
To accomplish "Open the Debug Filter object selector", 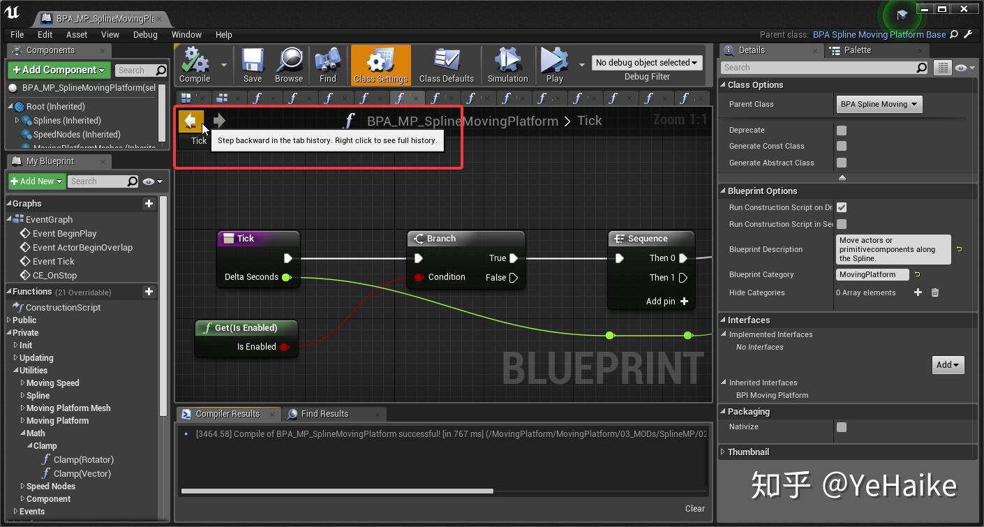I will (x=646, y=62).
